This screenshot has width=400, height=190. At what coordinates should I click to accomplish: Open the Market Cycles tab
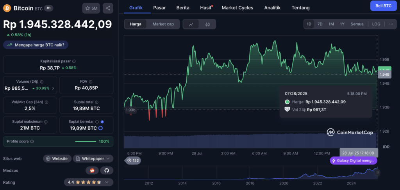tap(237, 8)
